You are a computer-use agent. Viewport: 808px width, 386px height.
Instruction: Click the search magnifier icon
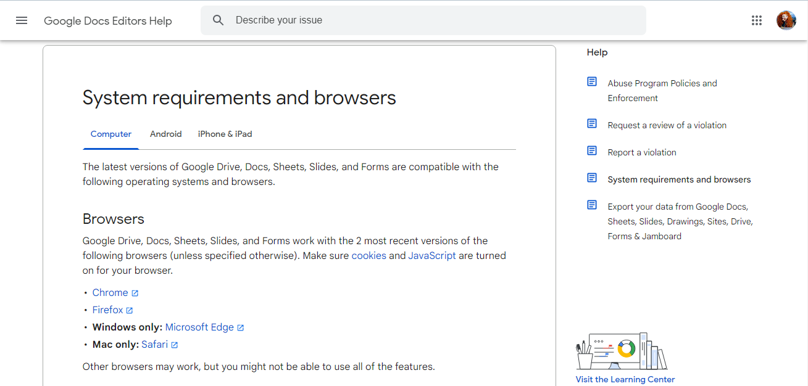coord(218,20)
